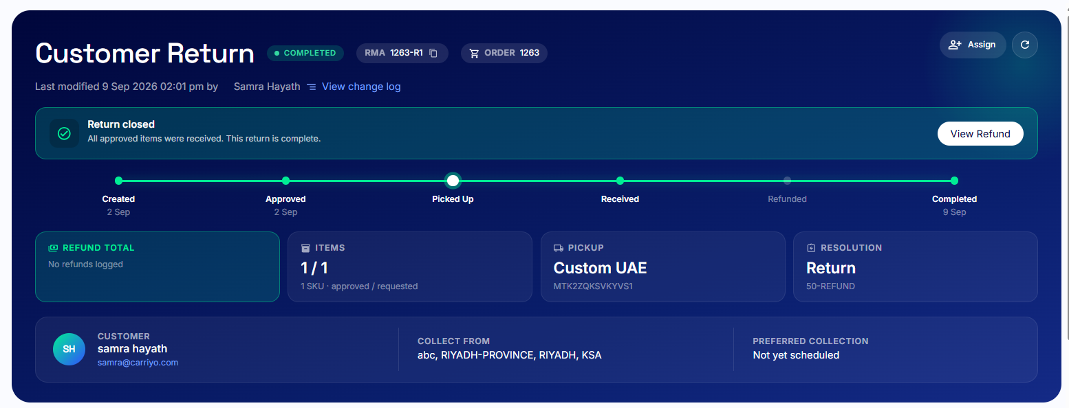1069x408 pixels.
Task: Copy the RMA number 1263-R1
Action: tap(433, 53)
